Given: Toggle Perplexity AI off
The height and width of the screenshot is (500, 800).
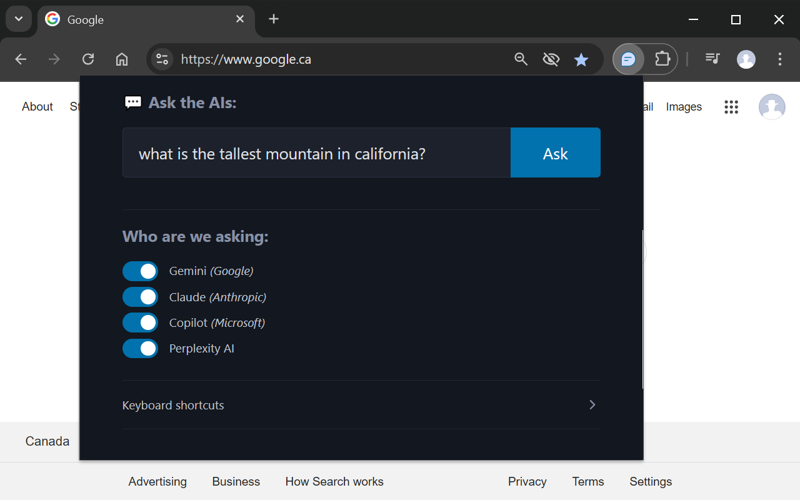Looking at the screenshot, I should 140,348.
